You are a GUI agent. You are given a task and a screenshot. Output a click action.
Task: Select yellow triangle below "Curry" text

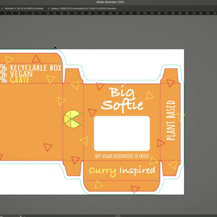point(98,184)
